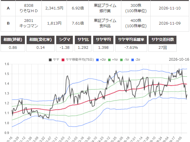This screenshot has width=190, height=142.
Task: Click the deviation value -7.61%
Action: coord(131,48)
